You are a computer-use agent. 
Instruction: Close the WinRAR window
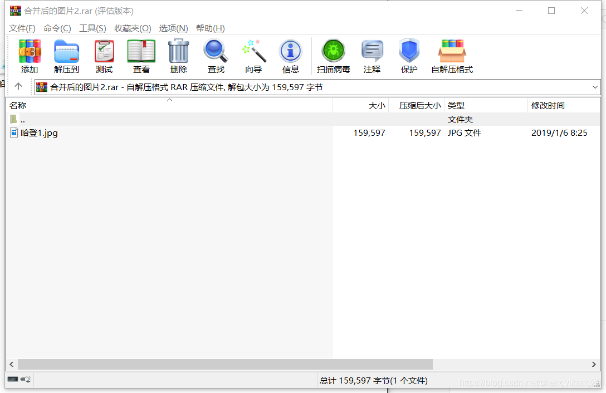tap(584, 11)
